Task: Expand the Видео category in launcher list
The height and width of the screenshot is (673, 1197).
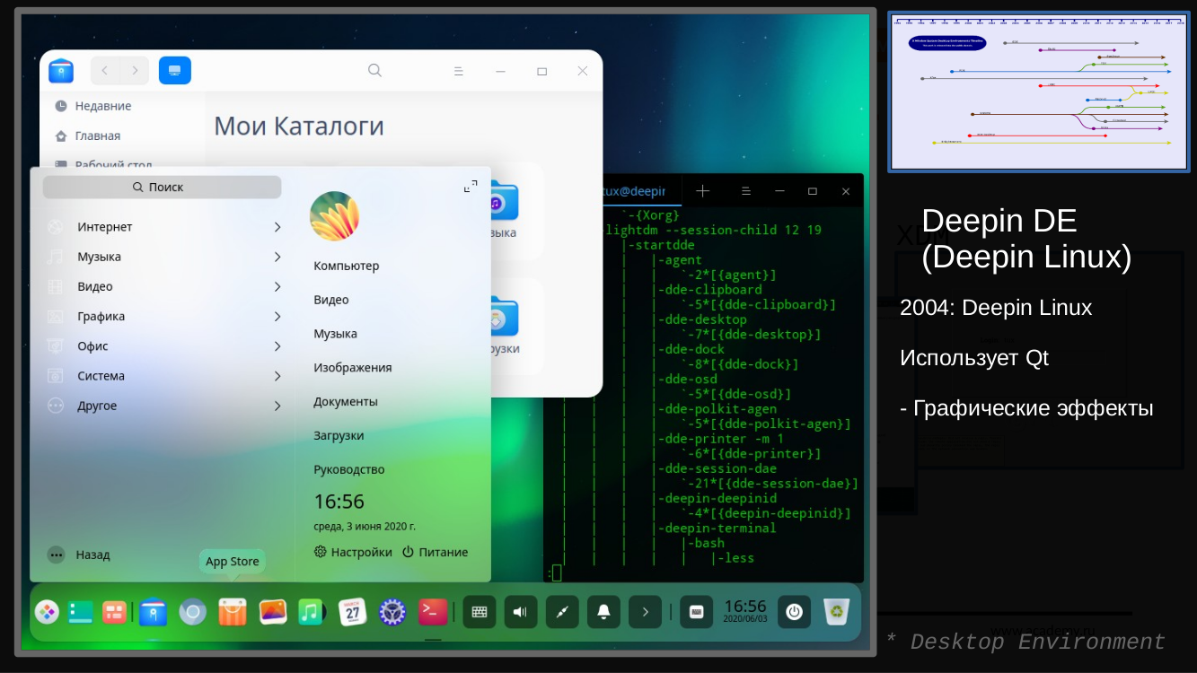Action: pos(164,286)
